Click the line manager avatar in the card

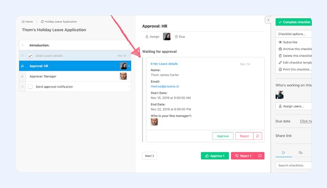[154, 122]
